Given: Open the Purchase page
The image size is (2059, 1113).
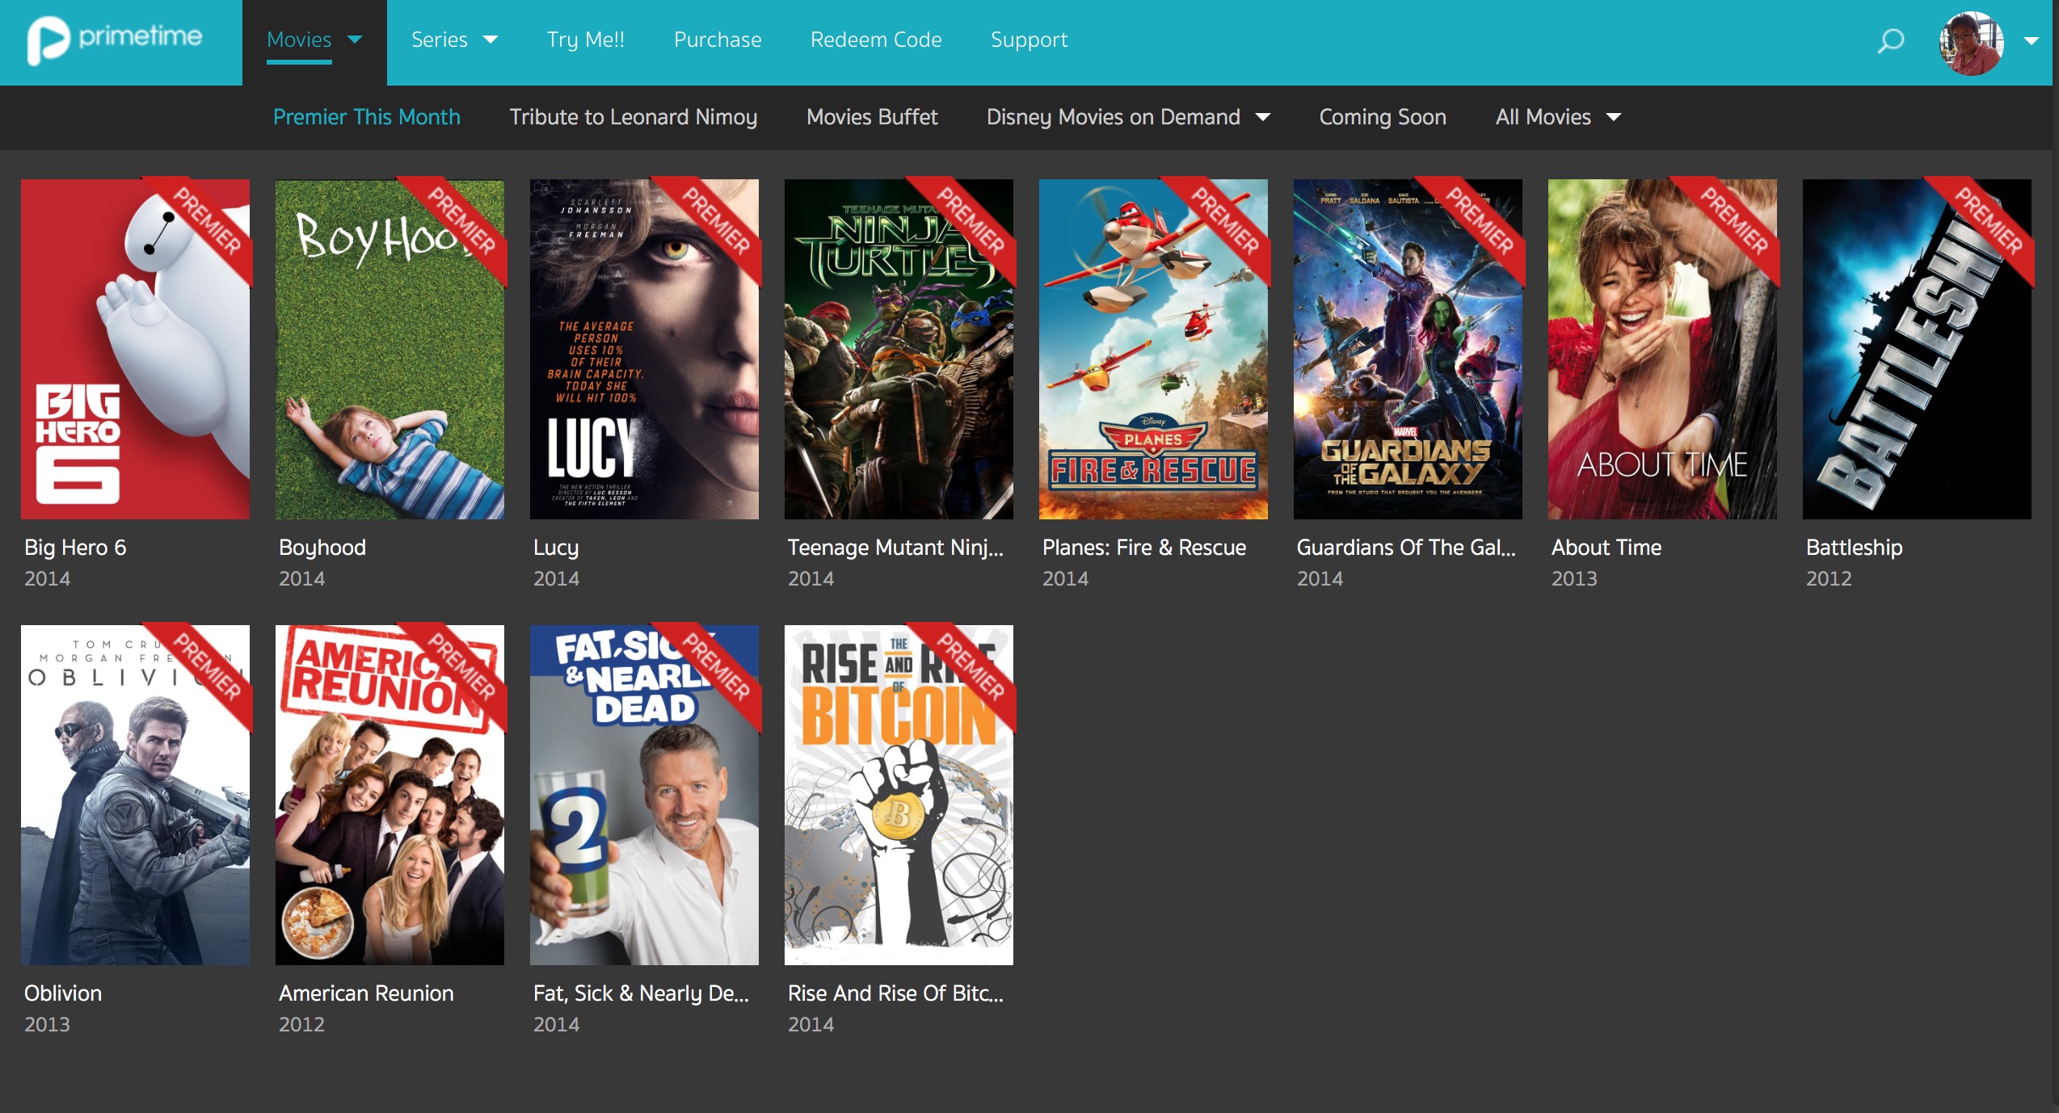Looking at the screenshot, I should (x=718, y=40).
